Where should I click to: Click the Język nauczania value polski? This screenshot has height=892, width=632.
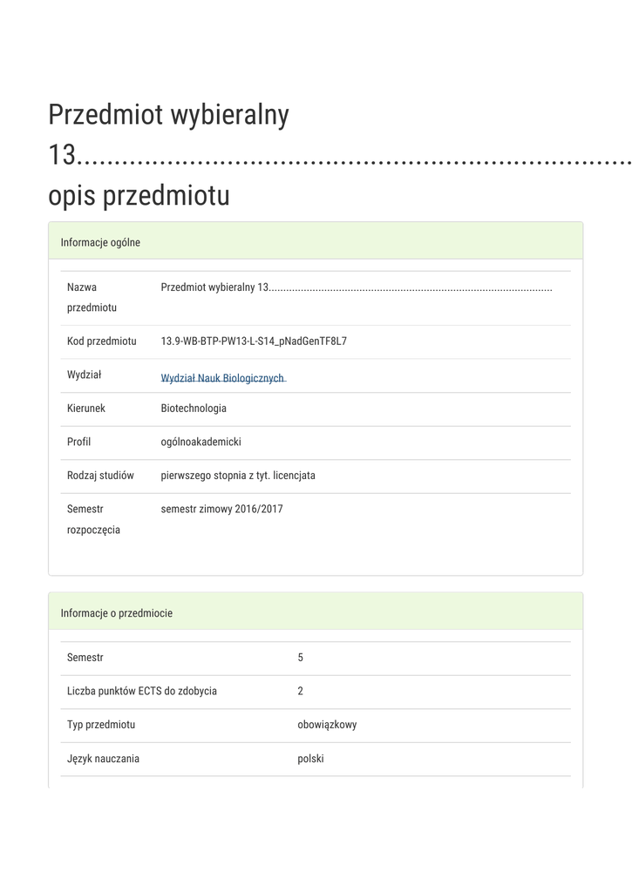pyautogui.click(x=310, y=759)
